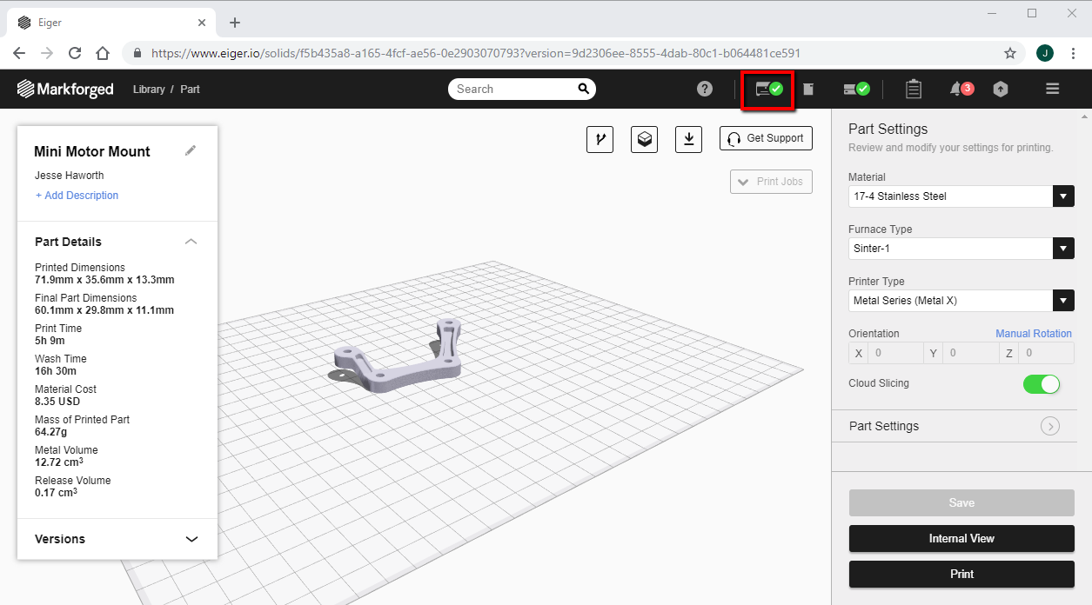Switch to the Eiger tab

pos(111,23)
